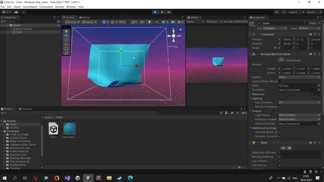324x182 pixels.
Task: Click the Anchor Override object picker
Action: point(319,123)
